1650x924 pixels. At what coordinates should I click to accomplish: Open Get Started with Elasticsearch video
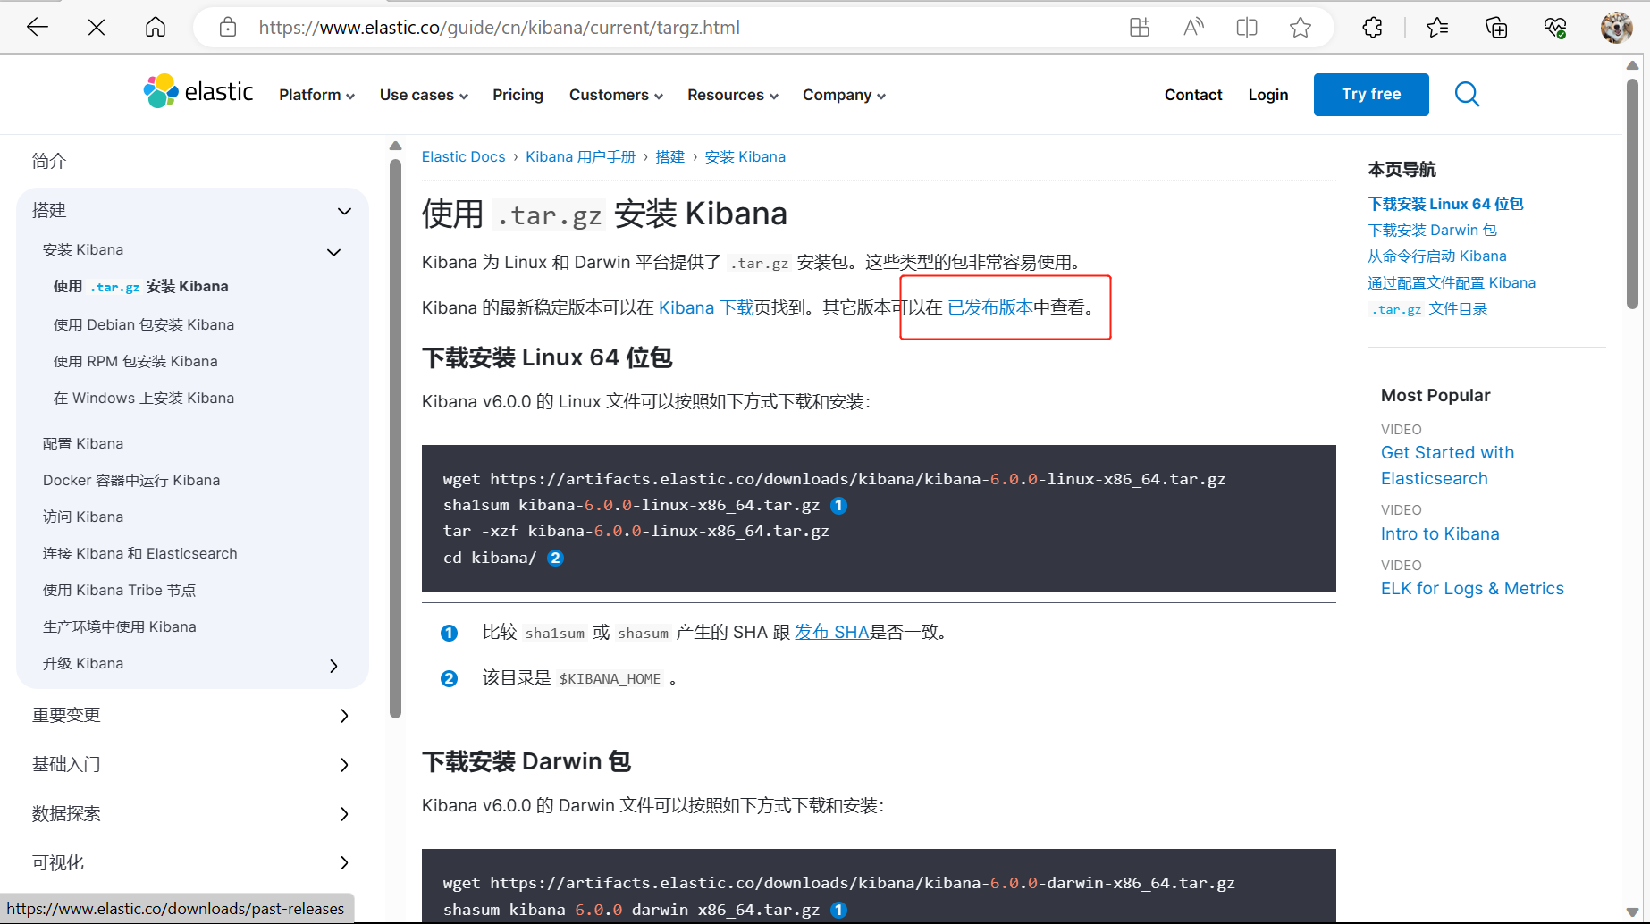point(1448,466)
